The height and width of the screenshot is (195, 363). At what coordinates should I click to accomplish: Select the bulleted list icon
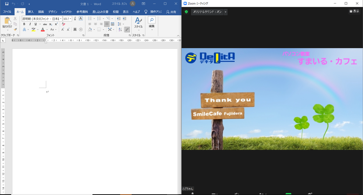coord(90,18)
